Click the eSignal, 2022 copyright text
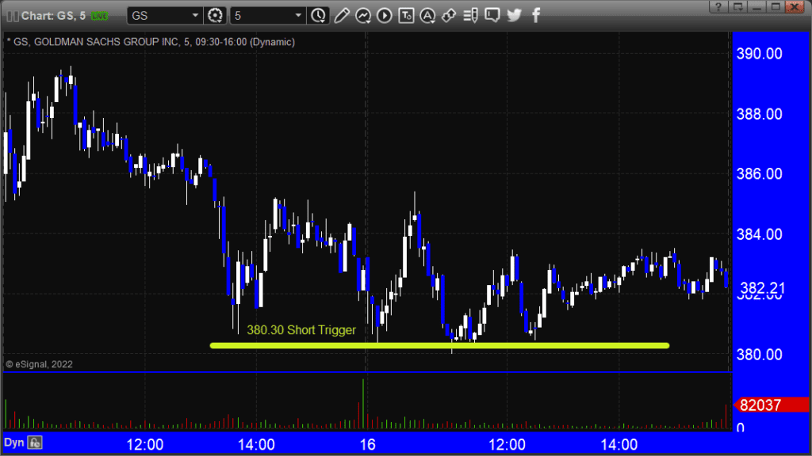 pyautogui.click(x=40, y=364)
